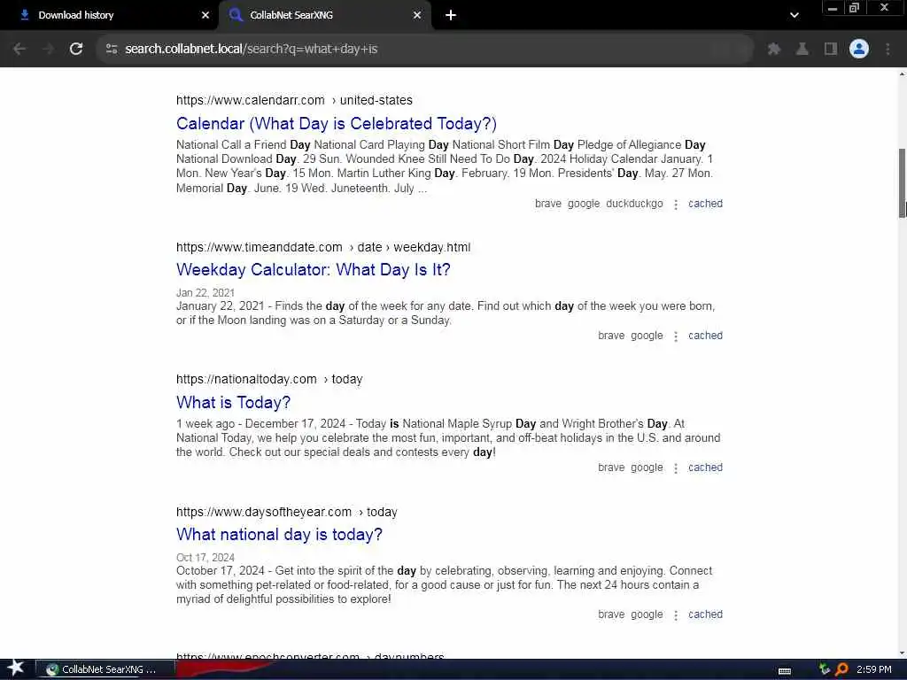Image resolution: width=907 pixels, height=680 pixels.
Task: Open the taskbar start star icon
Action: 16,668
